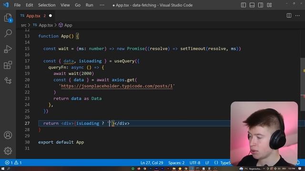Viewport: 305px width, 171px height.
Task: Open the Customize Layout icon
Action: 269,5
